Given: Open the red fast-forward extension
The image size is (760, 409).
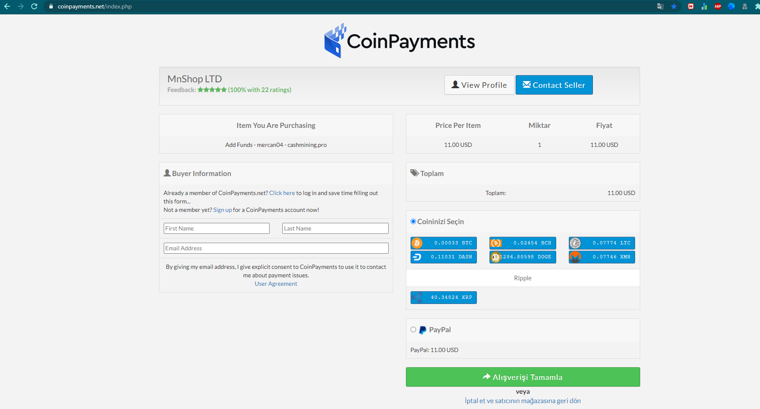Looking at the screenshot, I should tap(691, 6).
